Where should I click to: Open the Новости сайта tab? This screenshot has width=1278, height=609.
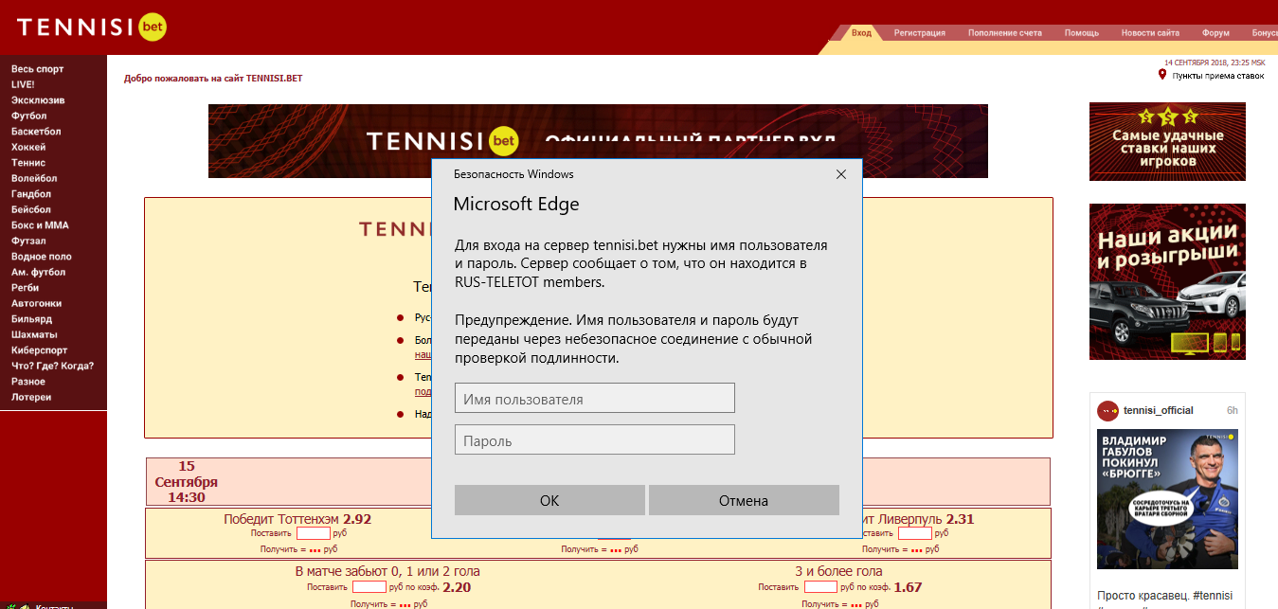coord(1150,33)
